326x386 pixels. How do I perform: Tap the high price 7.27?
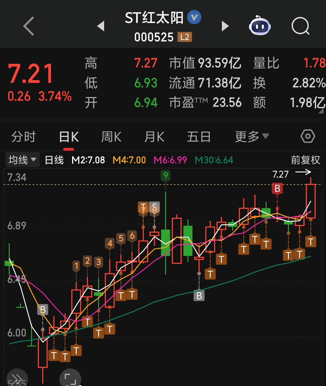tap(146, 63)
